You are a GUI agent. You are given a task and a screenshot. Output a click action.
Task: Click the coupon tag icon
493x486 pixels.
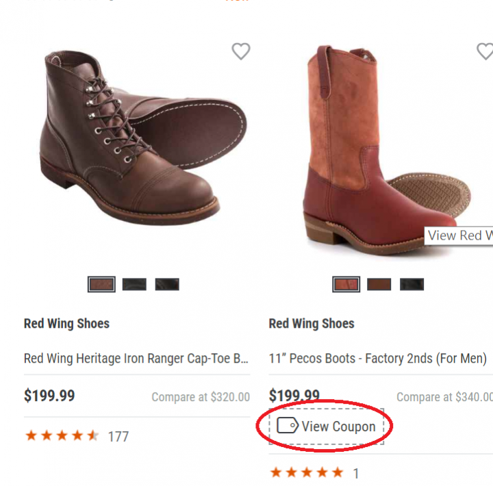287,426
